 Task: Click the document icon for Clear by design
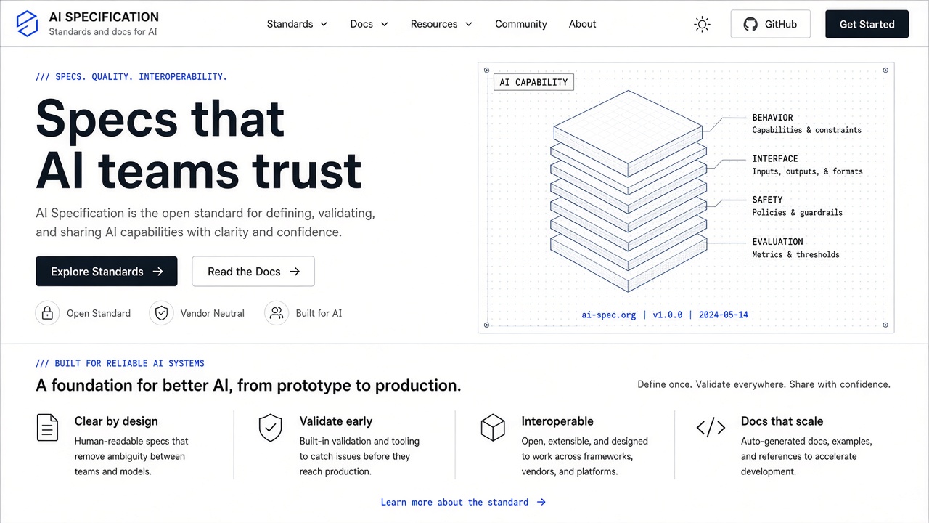coord(47,427)
